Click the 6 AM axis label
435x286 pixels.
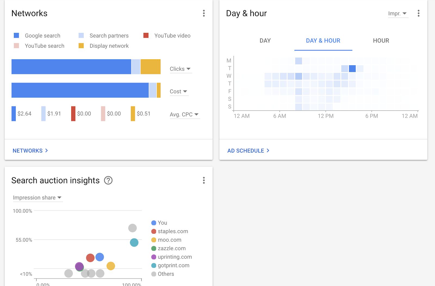point(280,116)
